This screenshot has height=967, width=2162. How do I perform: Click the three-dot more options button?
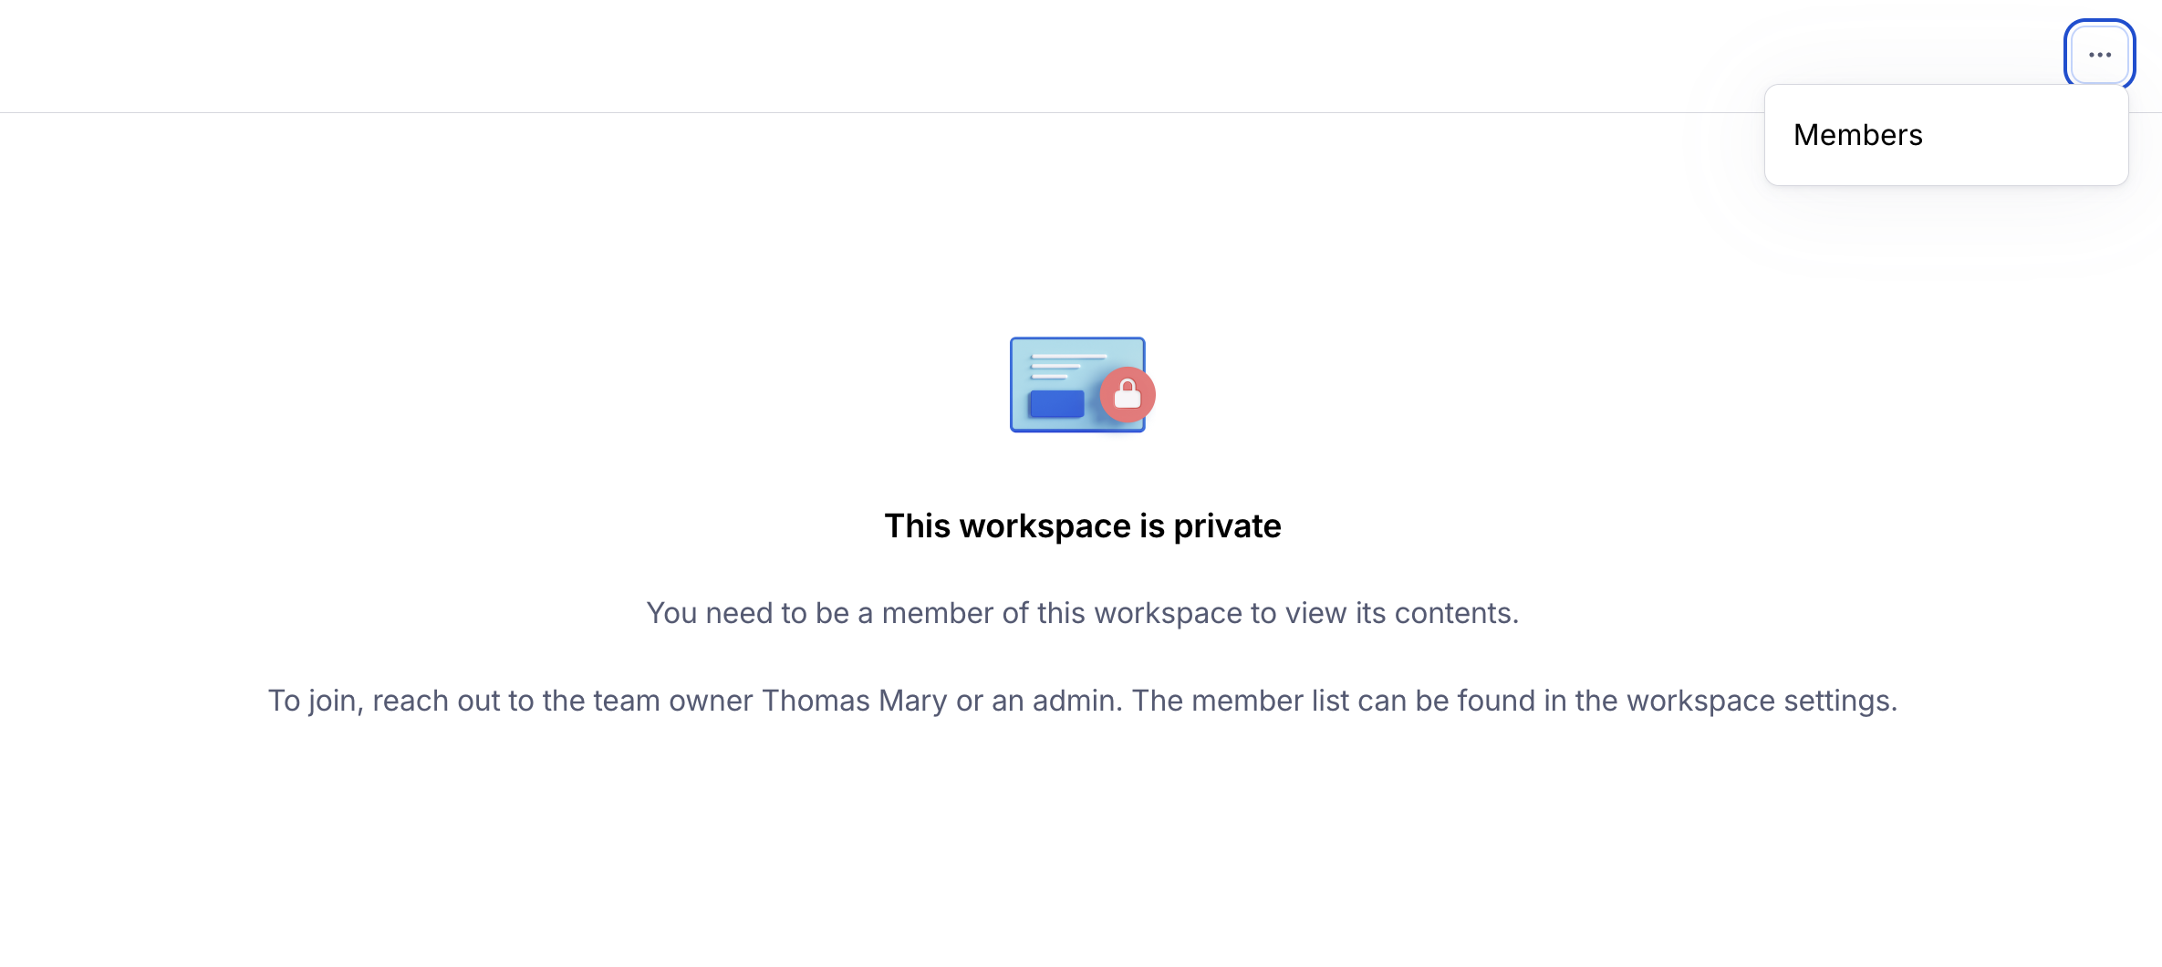2099,55
